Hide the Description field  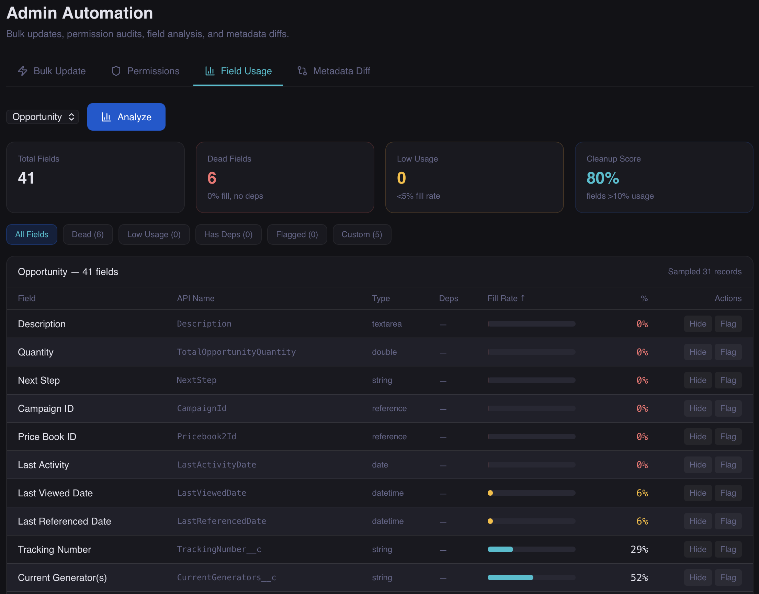click(697, 324)
